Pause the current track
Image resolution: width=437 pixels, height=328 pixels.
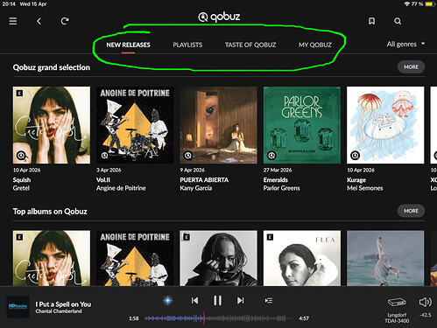(x=217, y=300)
